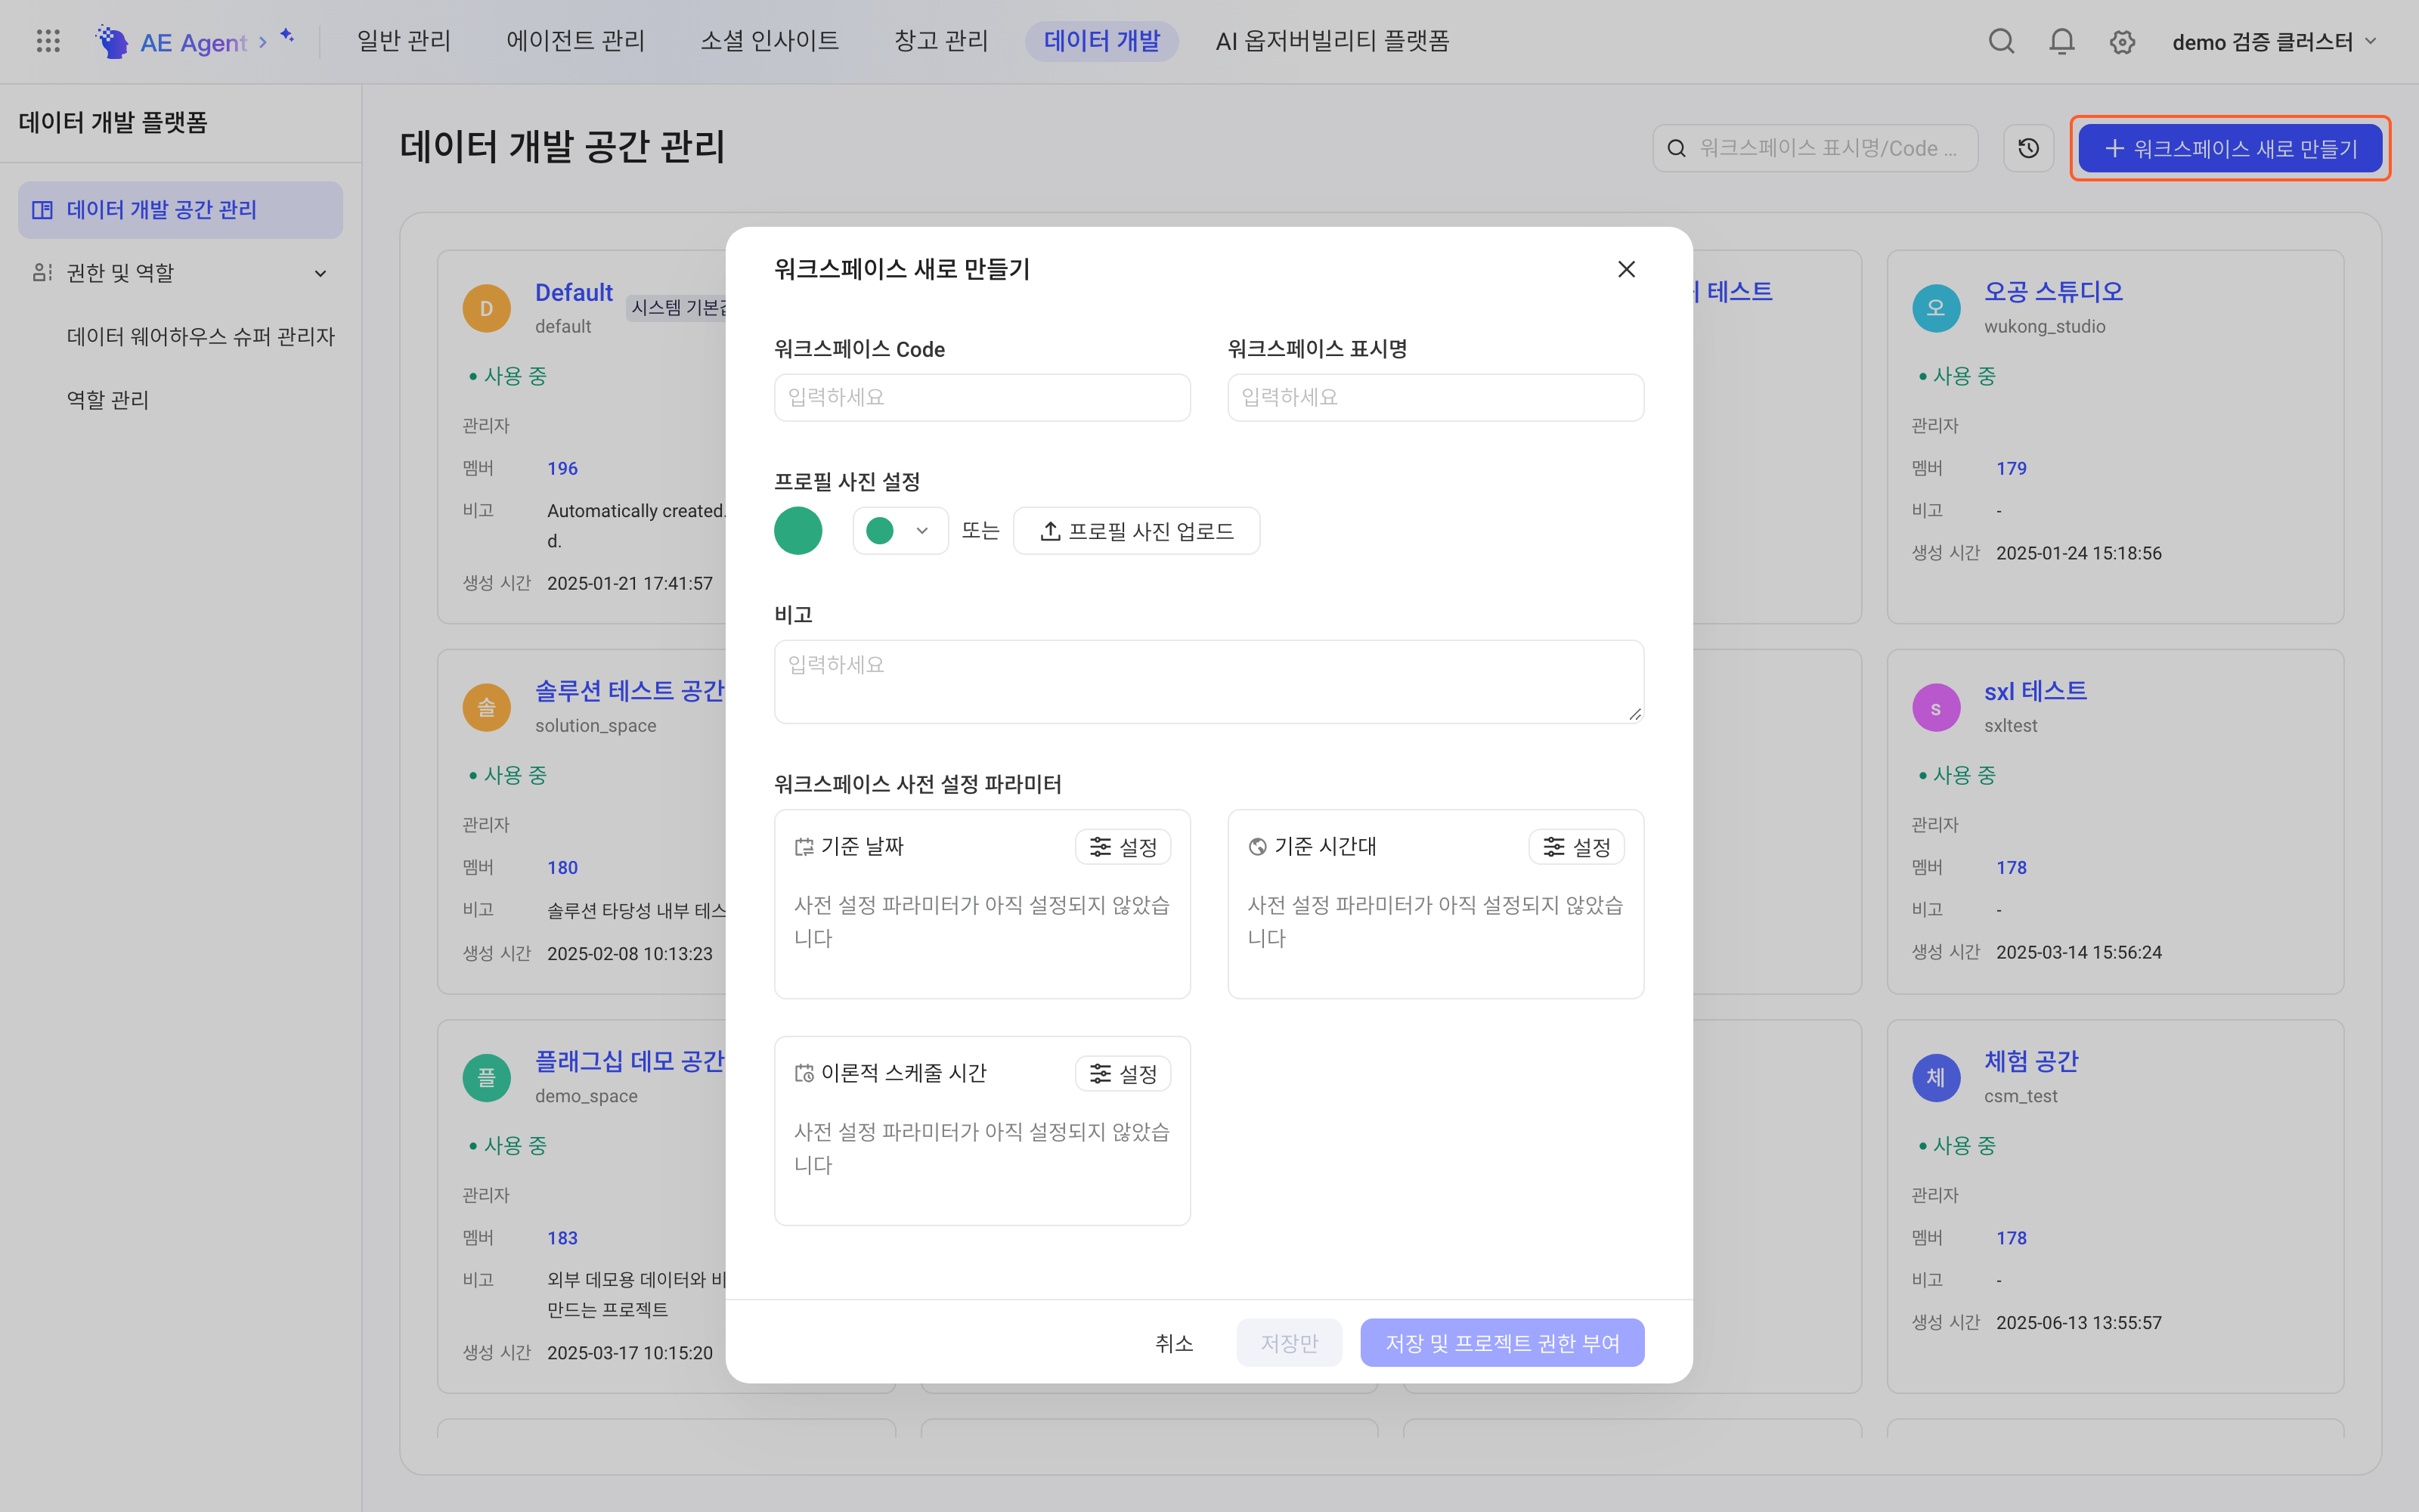
Task: Click 저장 및 프로젝트 권한 부여
Action: click(x=1502, y=1343)
